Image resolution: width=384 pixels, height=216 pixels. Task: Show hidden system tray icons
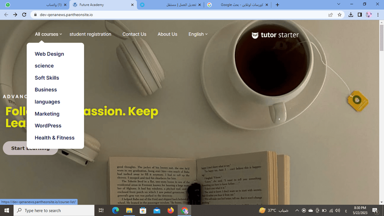coord(297,210)
